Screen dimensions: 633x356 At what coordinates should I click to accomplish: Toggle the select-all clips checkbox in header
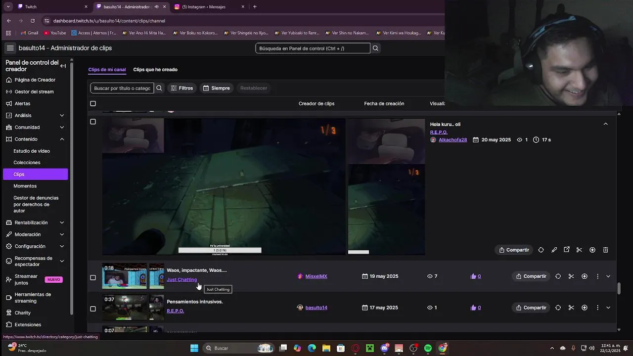[93, 103]
